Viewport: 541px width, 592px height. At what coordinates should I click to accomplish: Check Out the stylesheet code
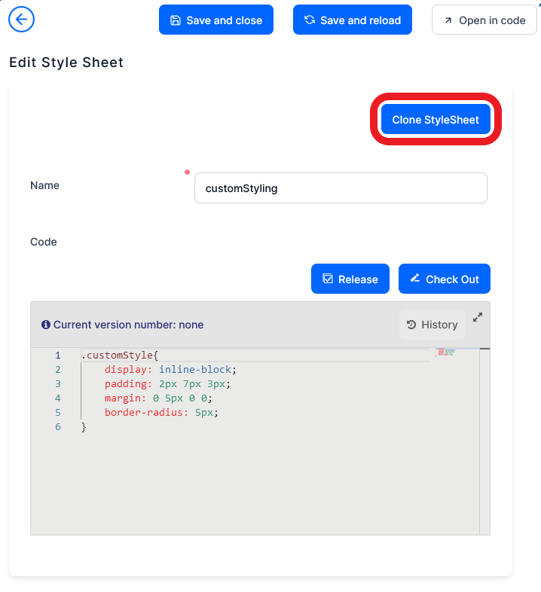(444, 279)
